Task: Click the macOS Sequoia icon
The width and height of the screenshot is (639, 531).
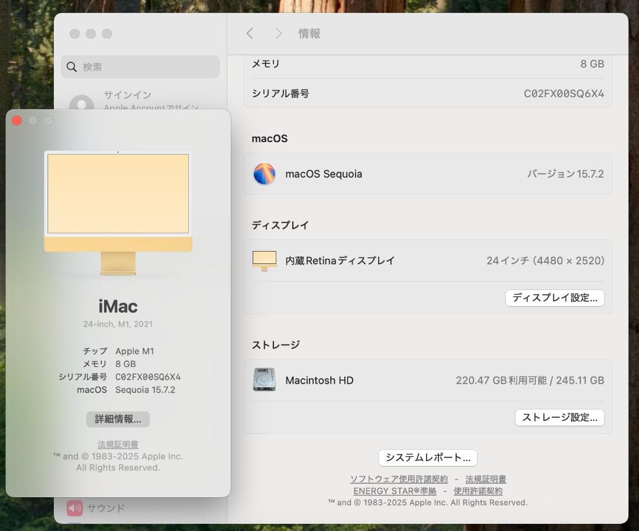Action: [x=264, y=173]
